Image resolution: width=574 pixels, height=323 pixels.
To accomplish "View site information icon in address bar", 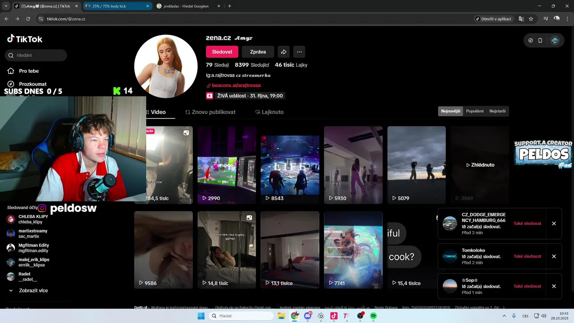I will (41, 19).
